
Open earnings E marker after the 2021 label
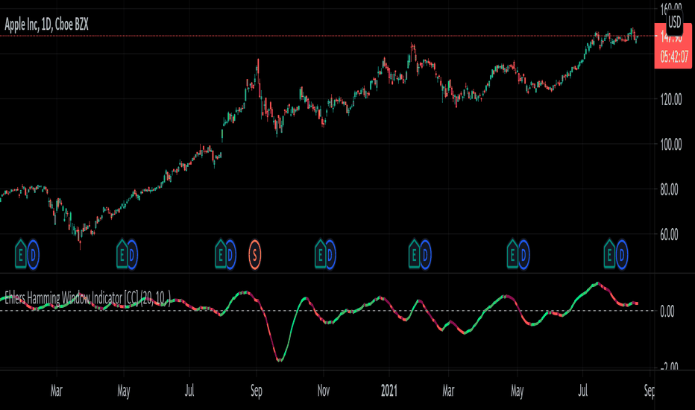[414, 254]
